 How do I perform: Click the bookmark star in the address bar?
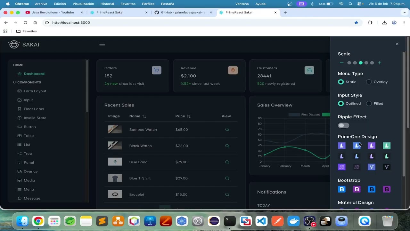(x=356, y=23)
